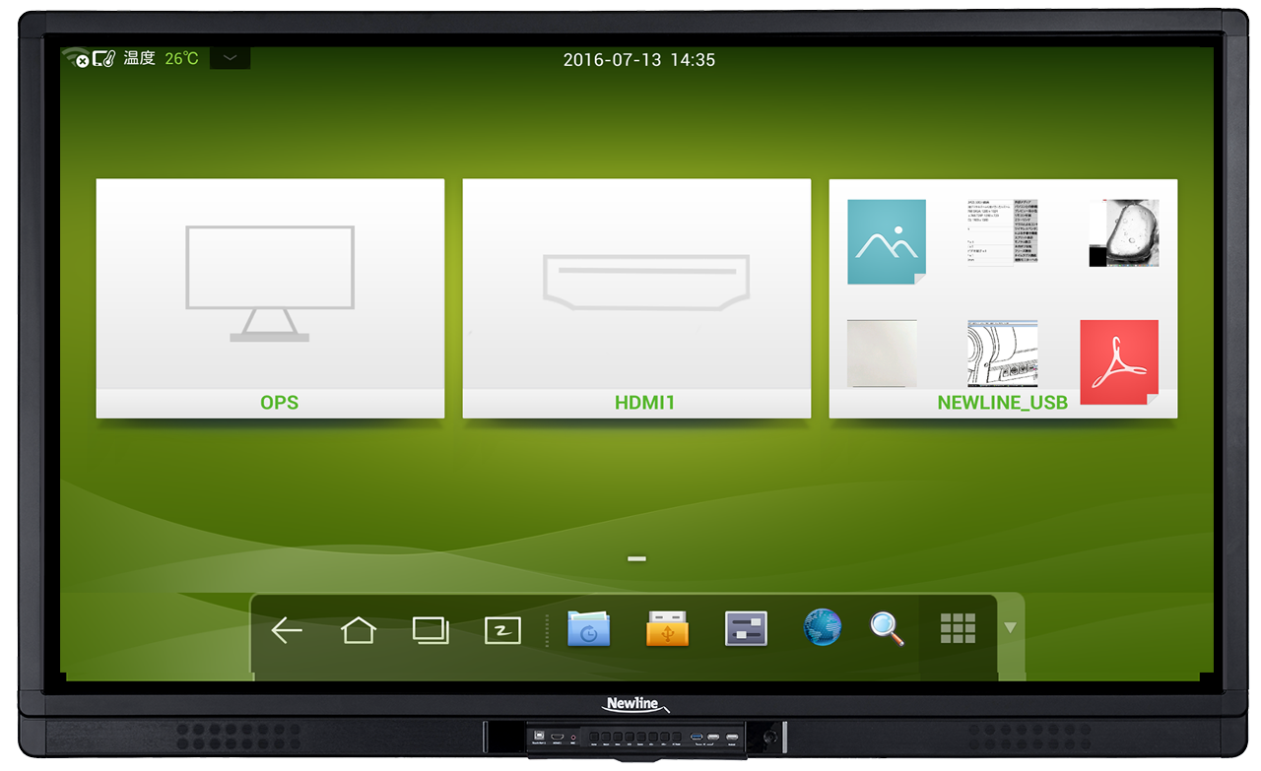Open recent apps overlapping windows icon
The width and height of the screenshot is (1261, 771).
431,630
